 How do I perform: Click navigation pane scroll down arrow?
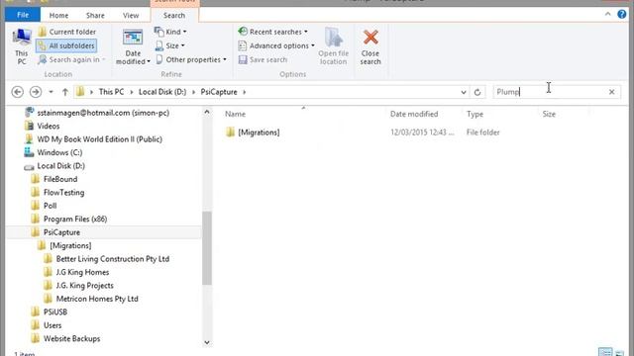pyautogui.click(x=207, y=343)
